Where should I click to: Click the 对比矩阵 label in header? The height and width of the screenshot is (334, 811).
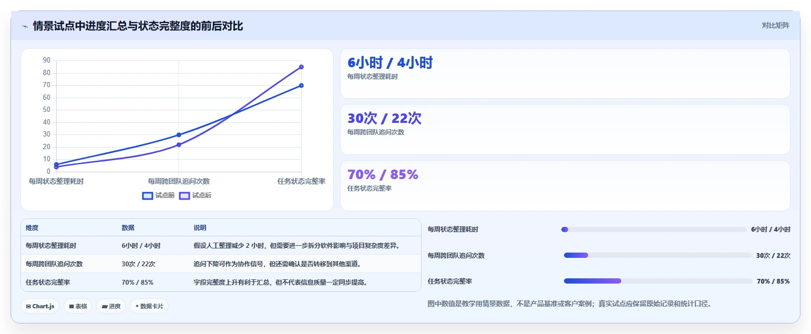[x=775, y=25]
